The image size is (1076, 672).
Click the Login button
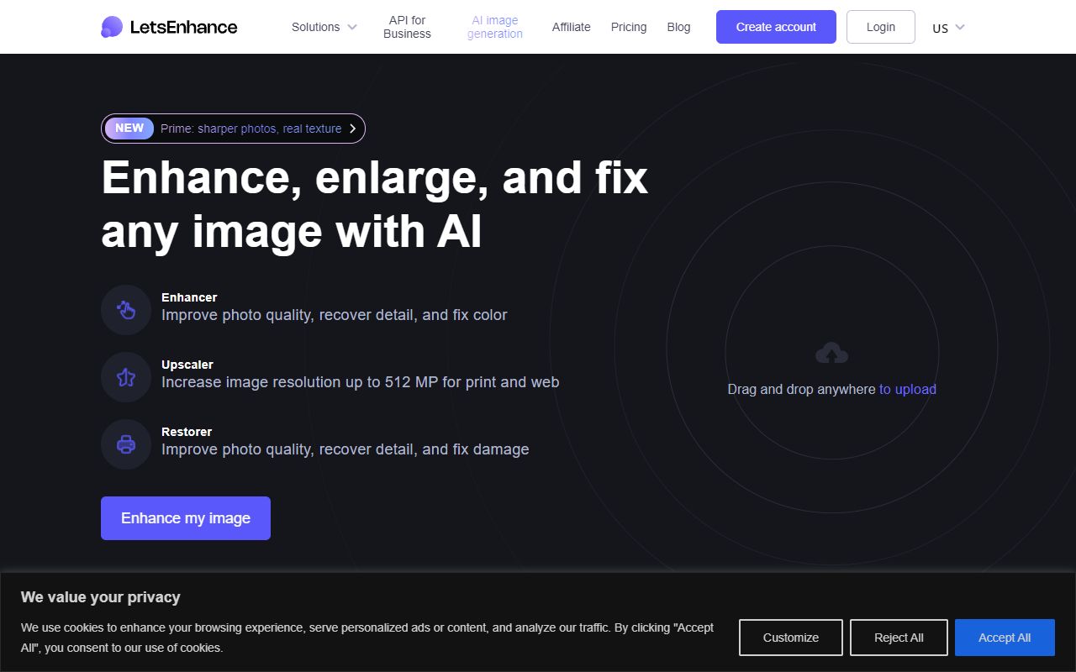[x=880, y=26]
